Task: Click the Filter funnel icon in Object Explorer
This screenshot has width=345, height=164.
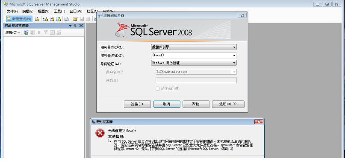Action: [x=46, y=32]
